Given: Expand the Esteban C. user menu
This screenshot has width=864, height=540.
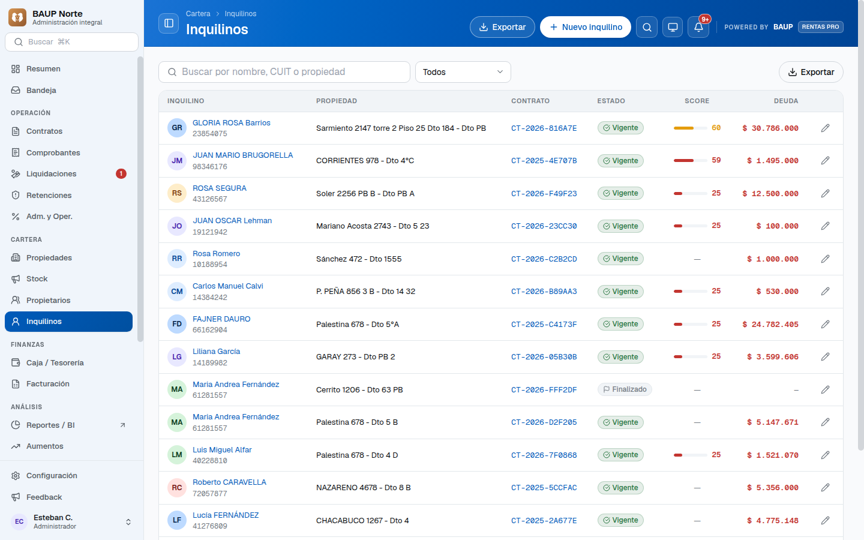Looking at the screenshot, I should click(x=71, y=521).
